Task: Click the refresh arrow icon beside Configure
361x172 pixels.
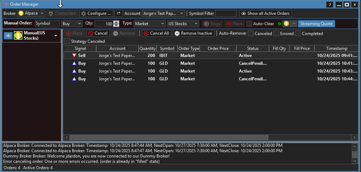Action: pyautogui.click(x=118, y=13)
